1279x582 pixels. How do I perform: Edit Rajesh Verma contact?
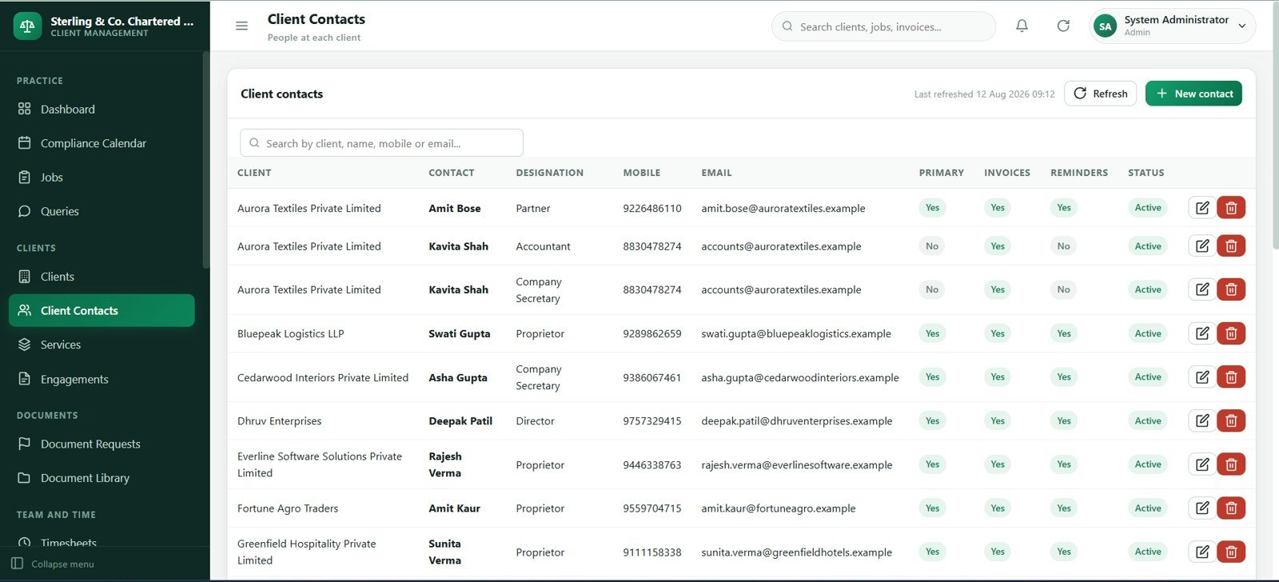(x=1202, y=464)
